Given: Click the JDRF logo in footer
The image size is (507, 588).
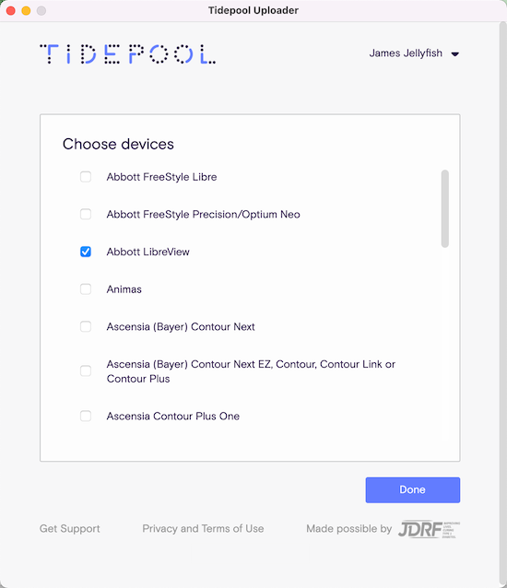Looking at the screenshot, I should (x=429, y=529).
